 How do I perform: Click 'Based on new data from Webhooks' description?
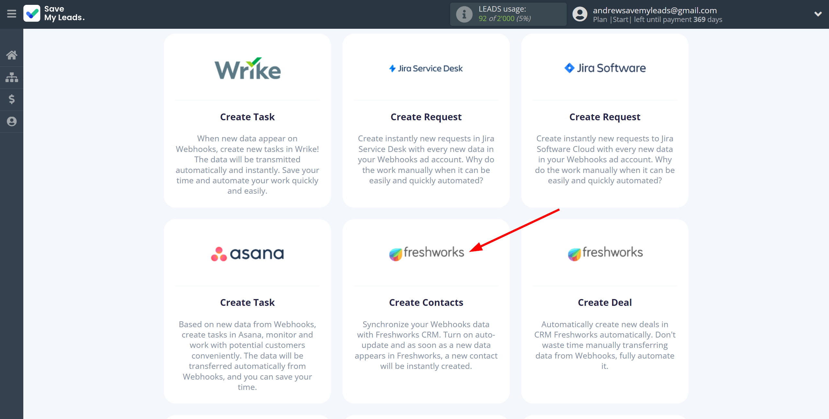(x=247, y=355)
